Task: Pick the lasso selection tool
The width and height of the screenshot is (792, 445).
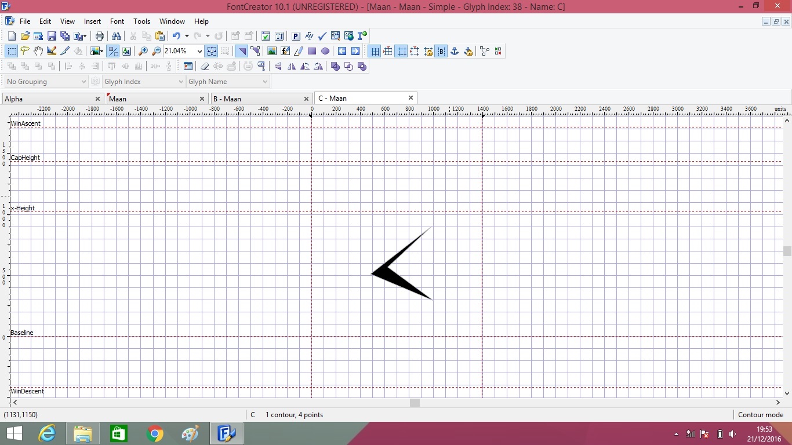Action: (25, 52)
